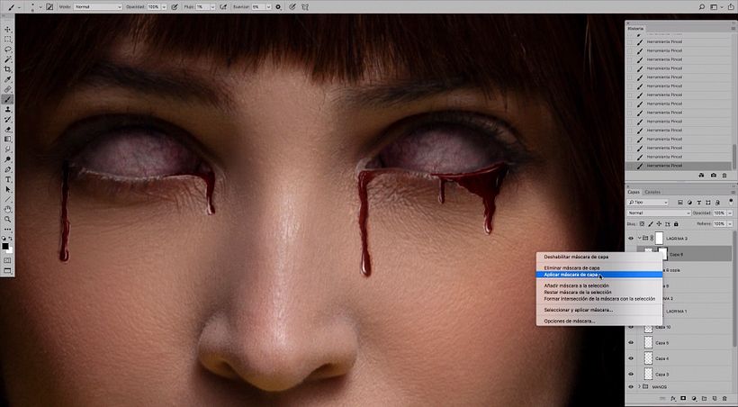Toggle lock all padlock icon
This screenshot has height=407, width=738.
click(x=676, y=223)
